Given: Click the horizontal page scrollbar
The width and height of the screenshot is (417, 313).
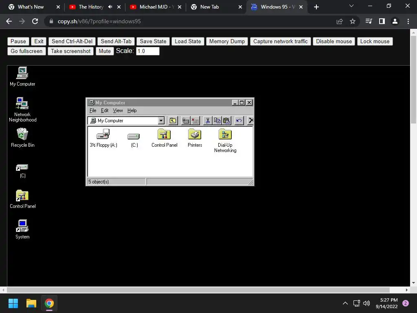Looking at the screenshot, I should tap(198, 290).
